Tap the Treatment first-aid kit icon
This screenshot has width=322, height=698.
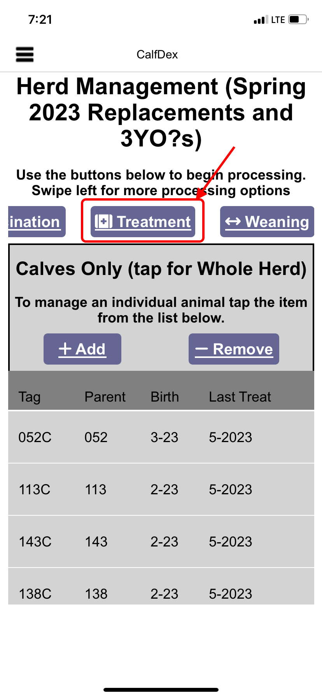pyautogui.click(x=104, y=222)
